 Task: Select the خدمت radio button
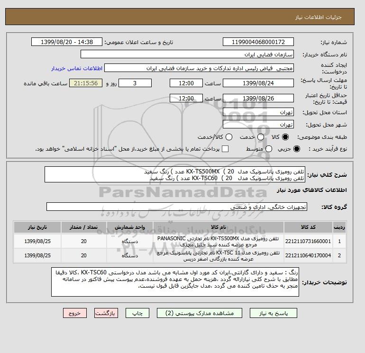click(x=261, y=137)
